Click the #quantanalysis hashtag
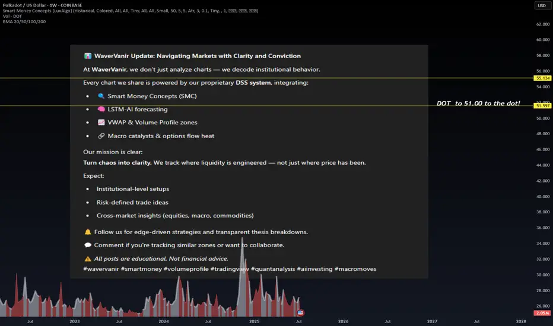 pos(273,269)
